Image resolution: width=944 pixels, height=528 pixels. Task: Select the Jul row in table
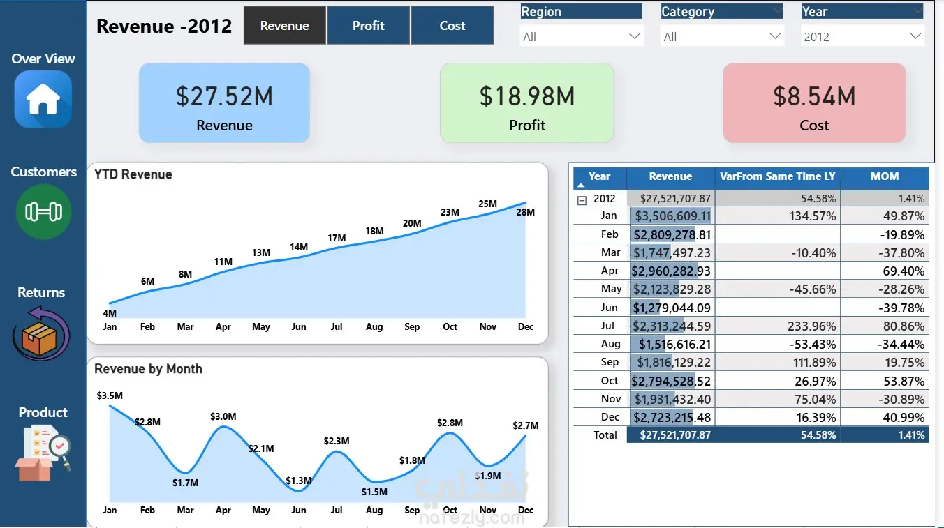click(751, 326)
